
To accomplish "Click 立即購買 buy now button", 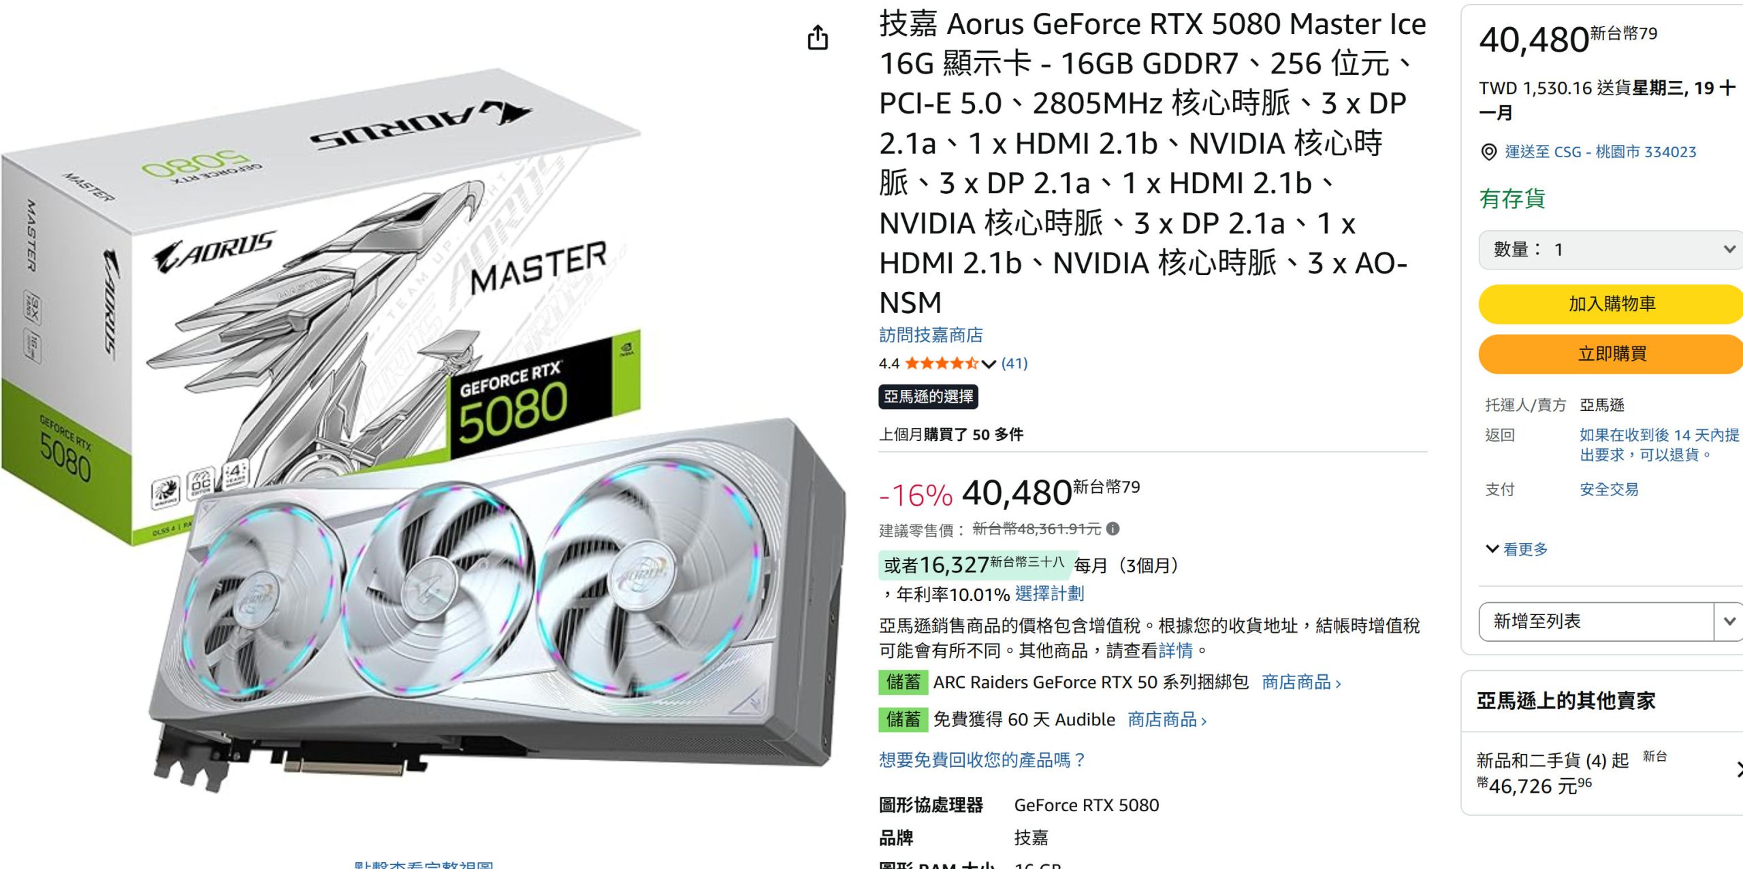I will coord(1611,354).
